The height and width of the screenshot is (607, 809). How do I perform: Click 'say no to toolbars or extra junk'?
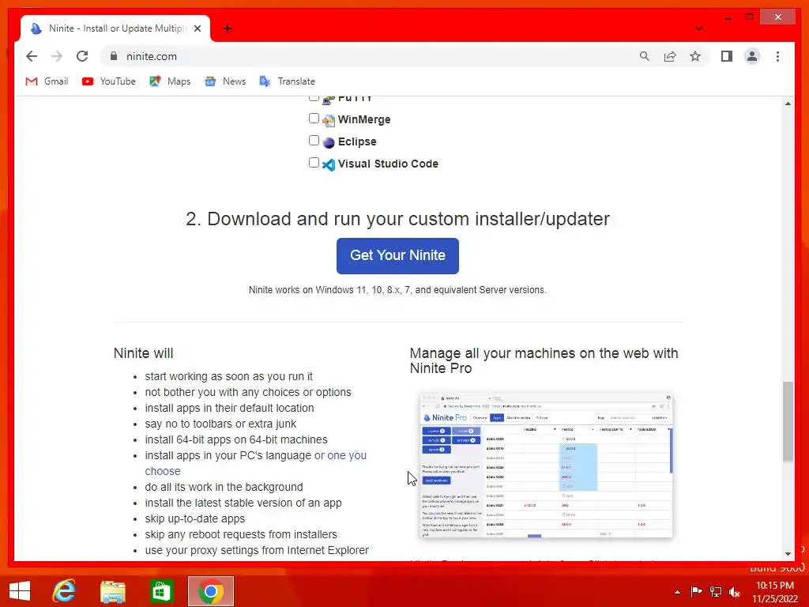(220, 424)
